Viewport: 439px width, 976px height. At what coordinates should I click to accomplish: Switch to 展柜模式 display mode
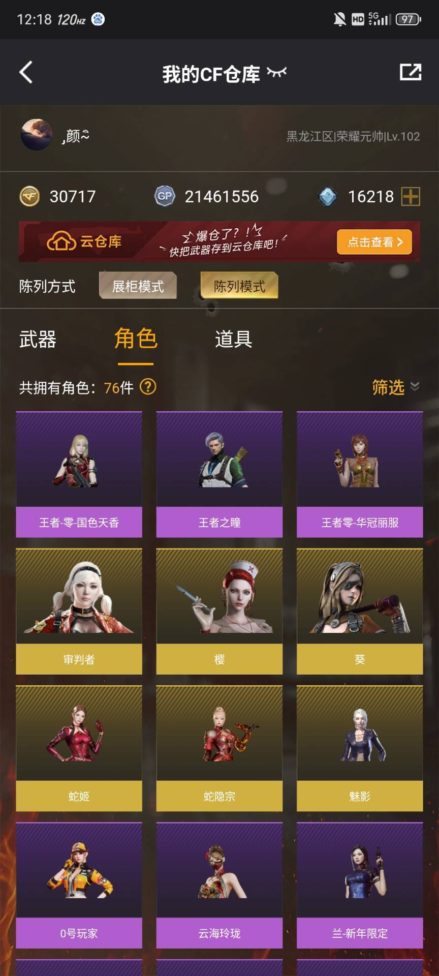click(138, 286)
